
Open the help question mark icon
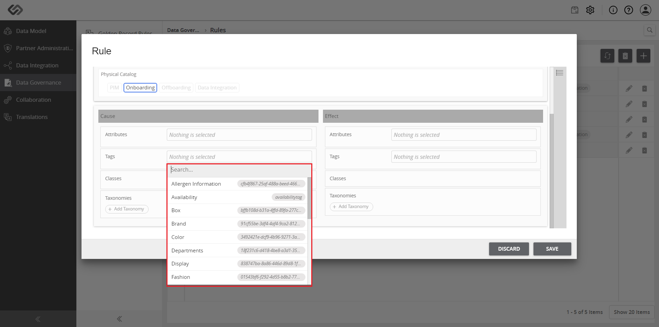(x=629, y=10)
